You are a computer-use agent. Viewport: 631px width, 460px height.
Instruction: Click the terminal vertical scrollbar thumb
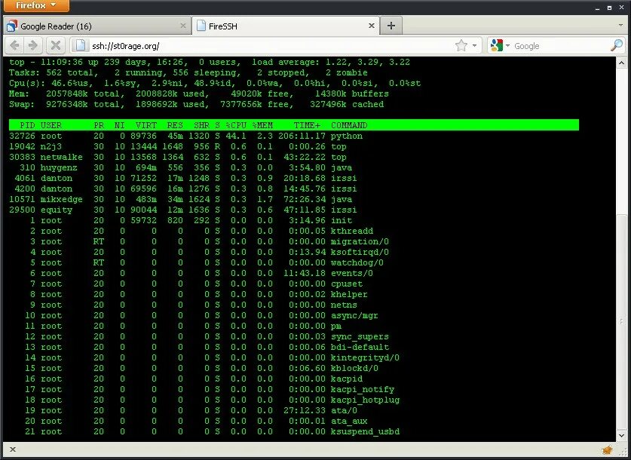pyautogui.click(x=621, y=322)
